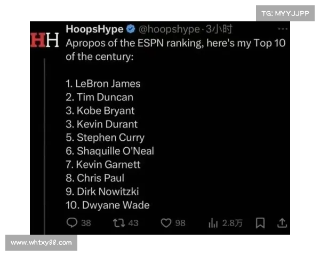Click the 98 likes count
Screen dimensions: 320x256
pos(180,223)
